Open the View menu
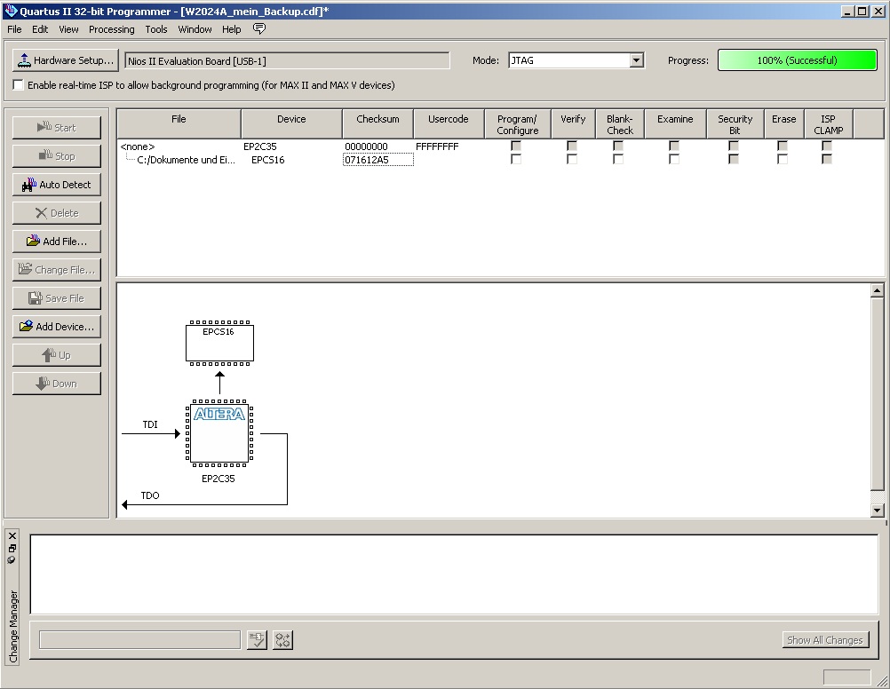This screenshot has width=890, height=689. coord(68,29)
